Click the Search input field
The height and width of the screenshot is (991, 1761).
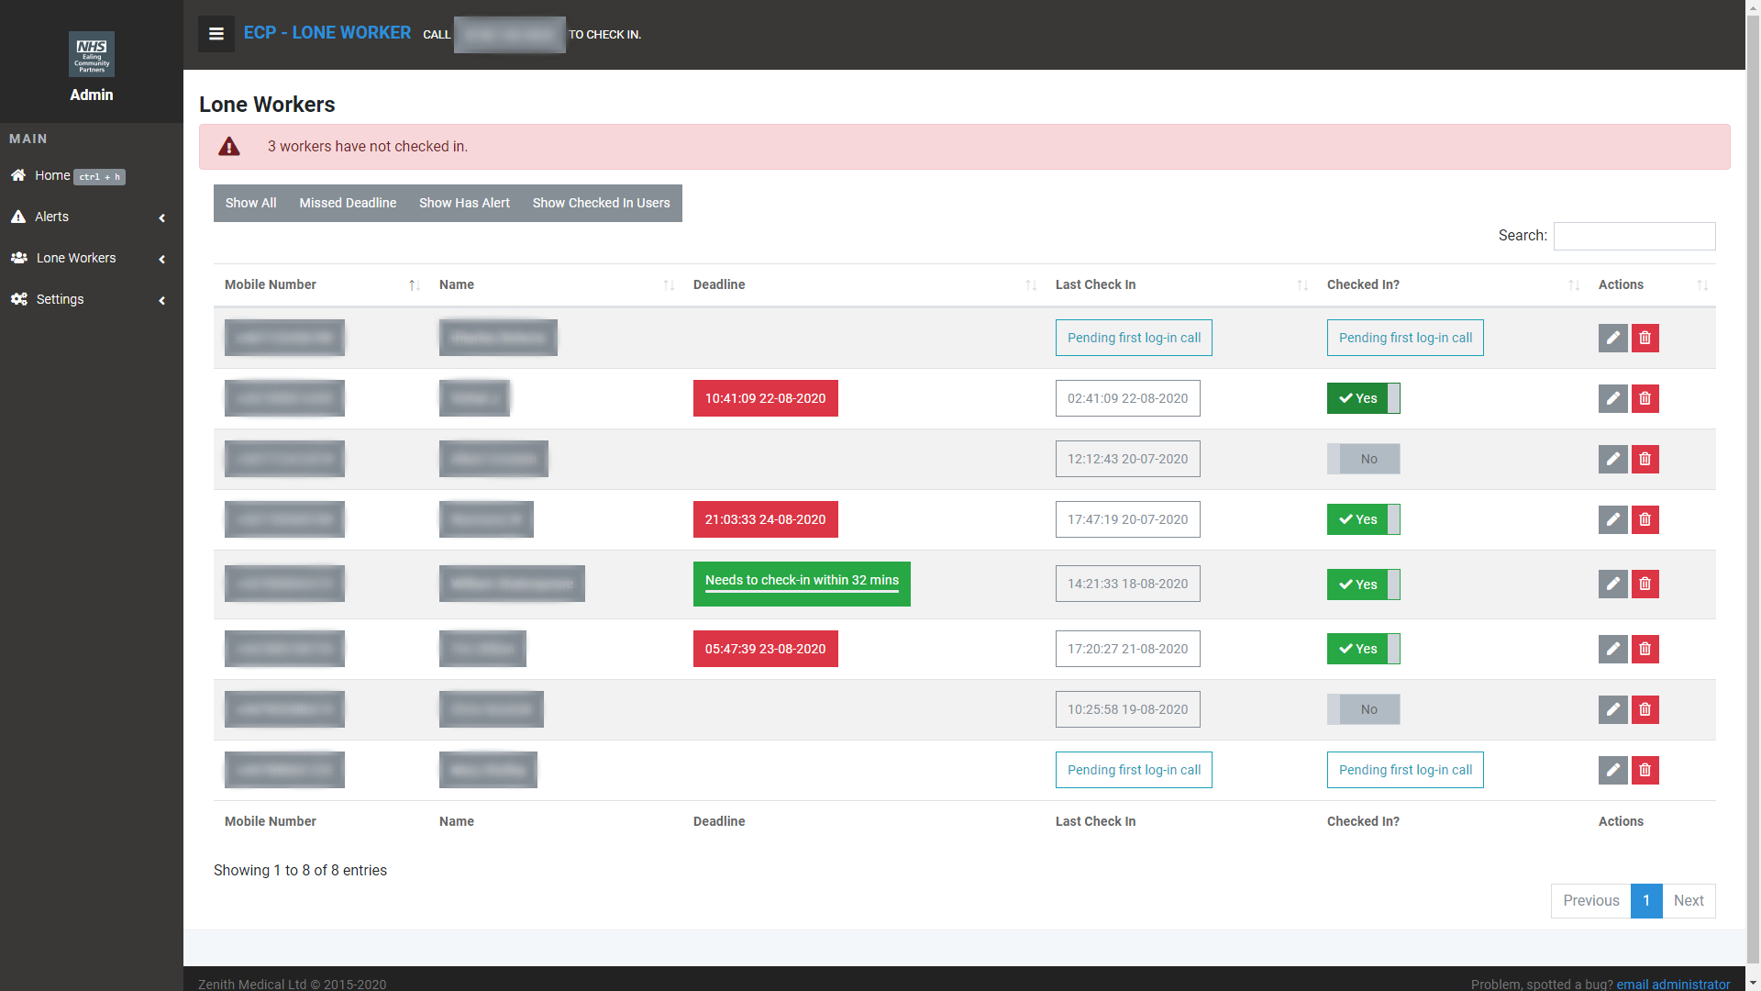(1634, 236)
